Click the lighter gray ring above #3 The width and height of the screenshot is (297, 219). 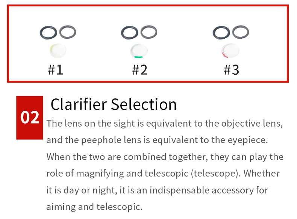tap(241, 32)
